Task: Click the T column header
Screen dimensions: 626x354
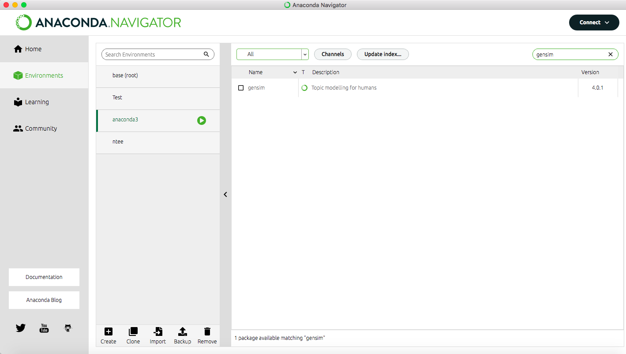Action: pos(303,72)
